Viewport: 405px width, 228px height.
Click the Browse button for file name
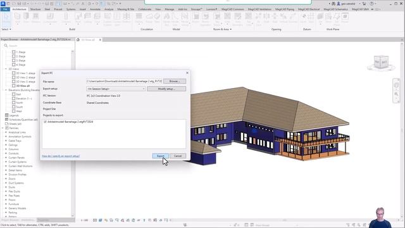(x=175, y=81)
